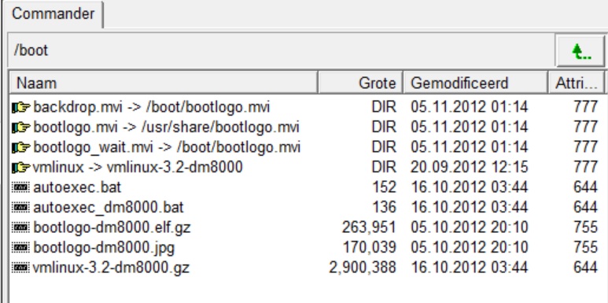Click link icon beside bootlogo.mvi -> /usr/share
The width and height of the screenshot is (608, 303).
pos(21,127)
